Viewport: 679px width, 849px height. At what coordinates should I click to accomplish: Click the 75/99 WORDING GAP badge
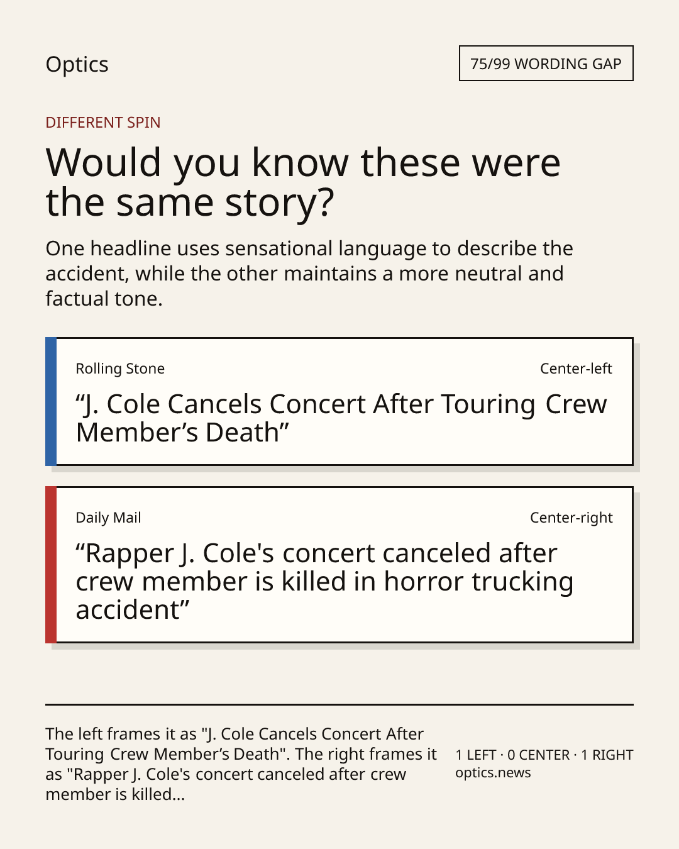(546, 64)
